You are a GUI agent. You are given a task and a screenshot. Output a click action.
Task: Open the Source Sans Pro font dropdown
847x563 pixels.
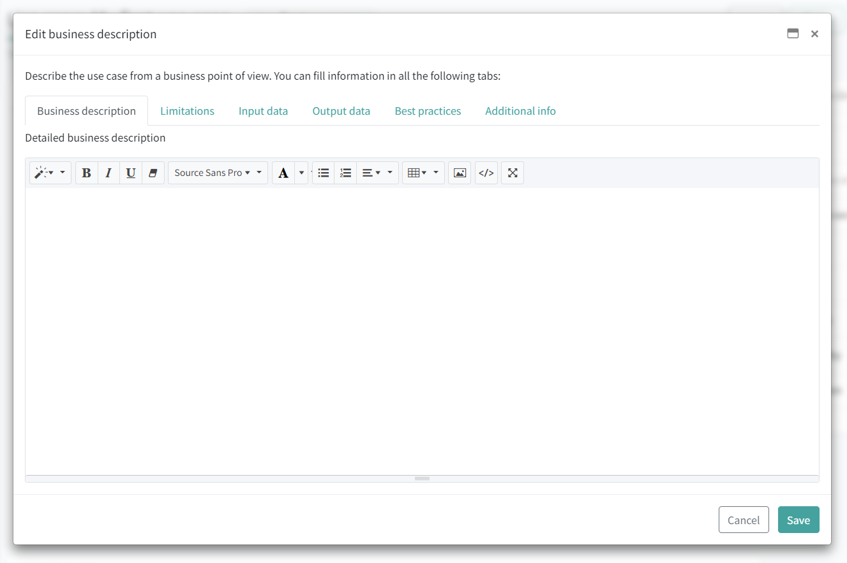(x=218, y=173)
